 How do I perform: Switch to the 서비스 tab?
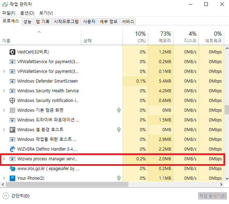pyautogui.click(x=128, y=22)
